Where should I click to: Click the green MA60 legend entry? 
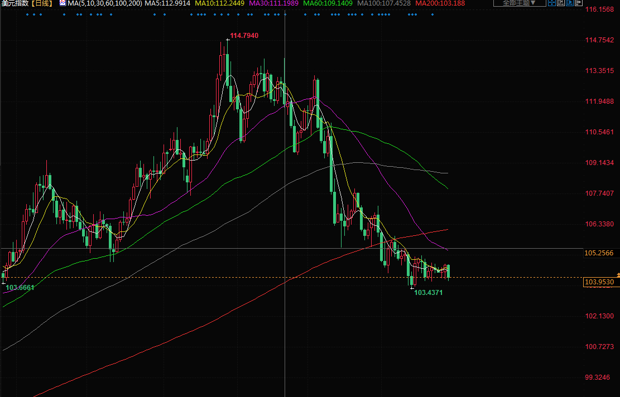pyautogui.click(x=328, y=3)
